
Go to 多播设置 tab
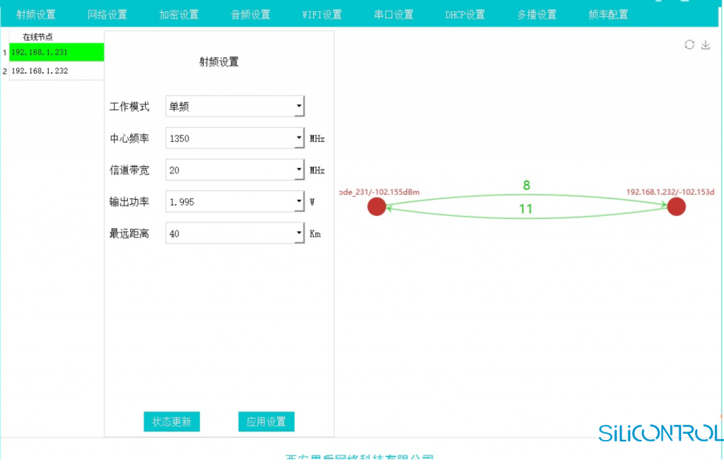point(537,15)
